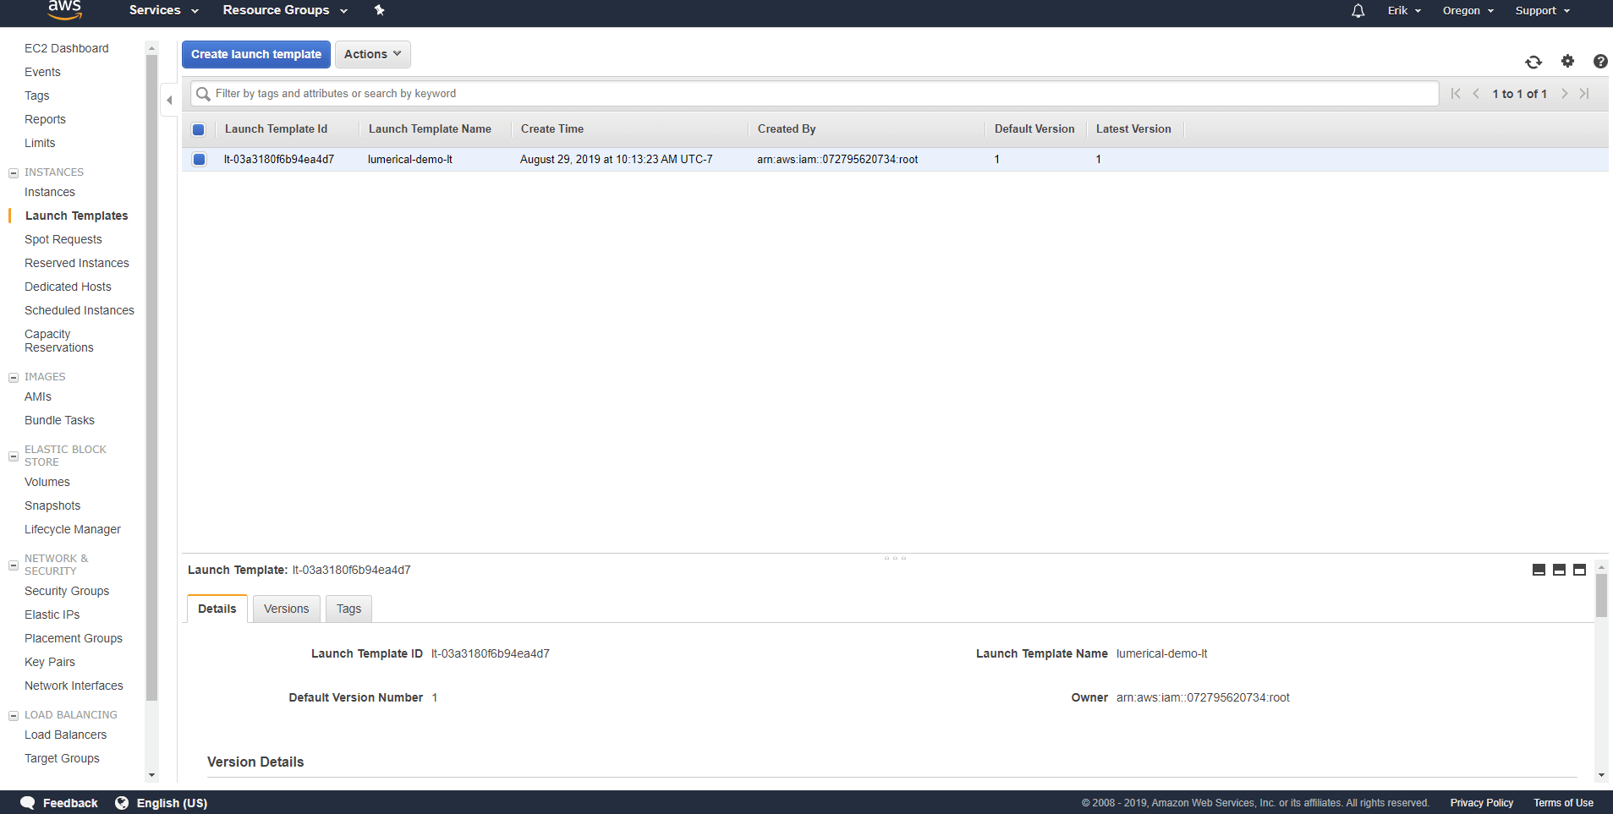Sort by Launch Template Id column
Viewport: 1613px width, 814px height.
276,129
